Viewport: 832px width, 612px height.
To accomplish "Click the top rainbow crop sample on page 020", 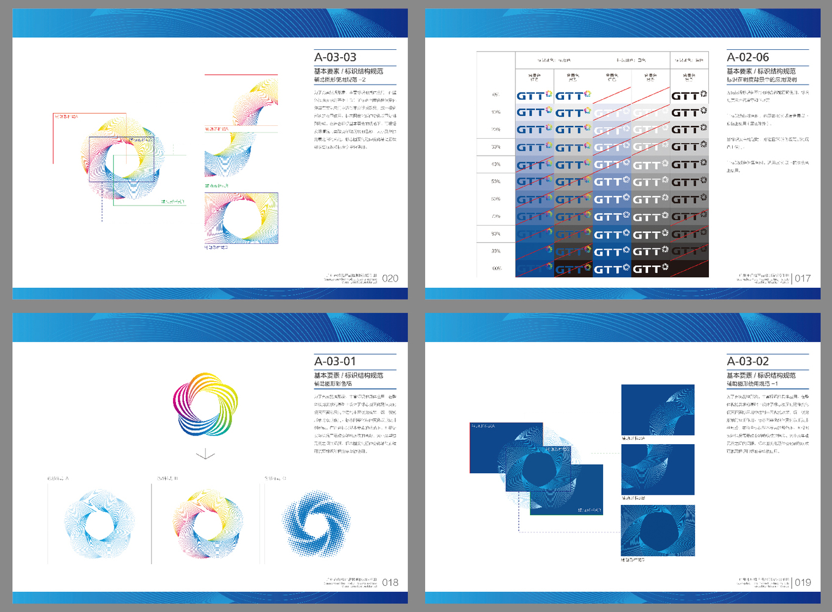I will [x=241, y=100].
